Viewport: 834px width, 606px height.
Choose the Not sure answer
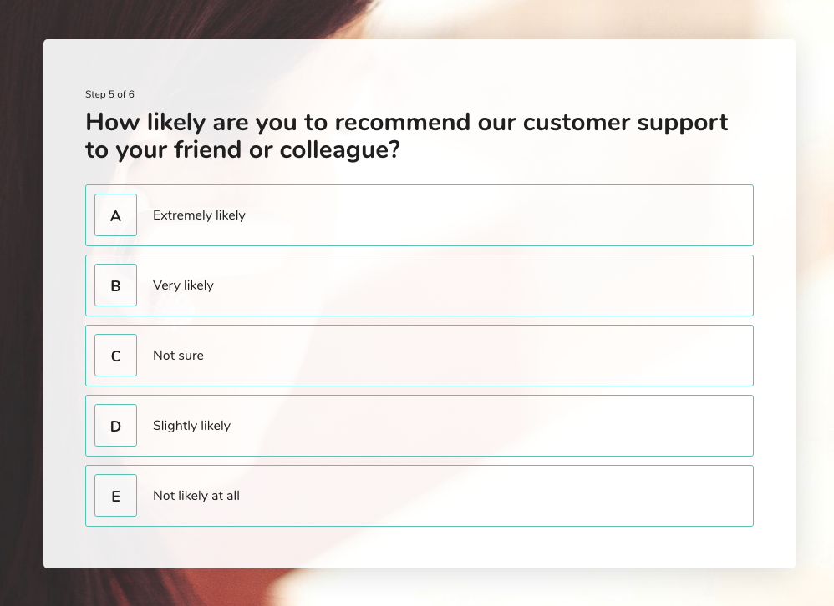[x=420, y=356]
